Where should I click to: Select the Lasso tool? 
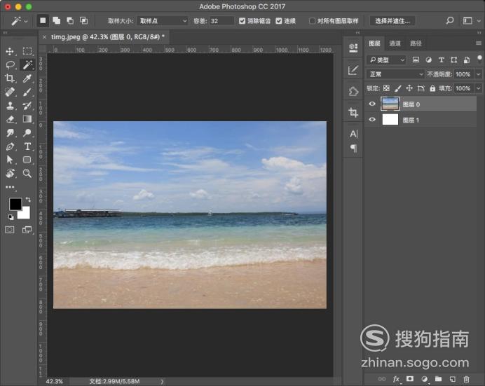10,65
